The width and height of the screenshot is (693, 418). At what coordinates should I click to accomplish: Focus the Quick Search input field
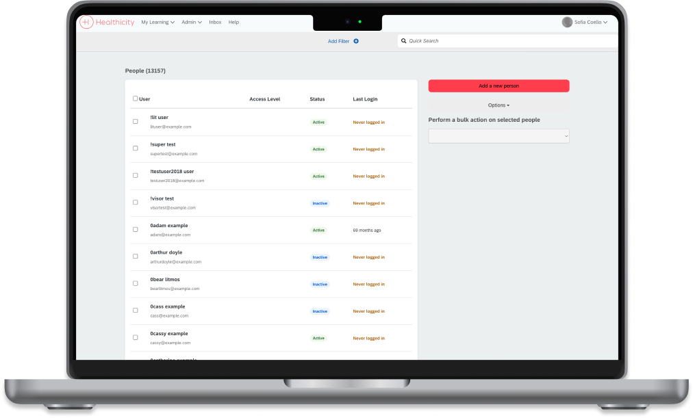(507, 41)
